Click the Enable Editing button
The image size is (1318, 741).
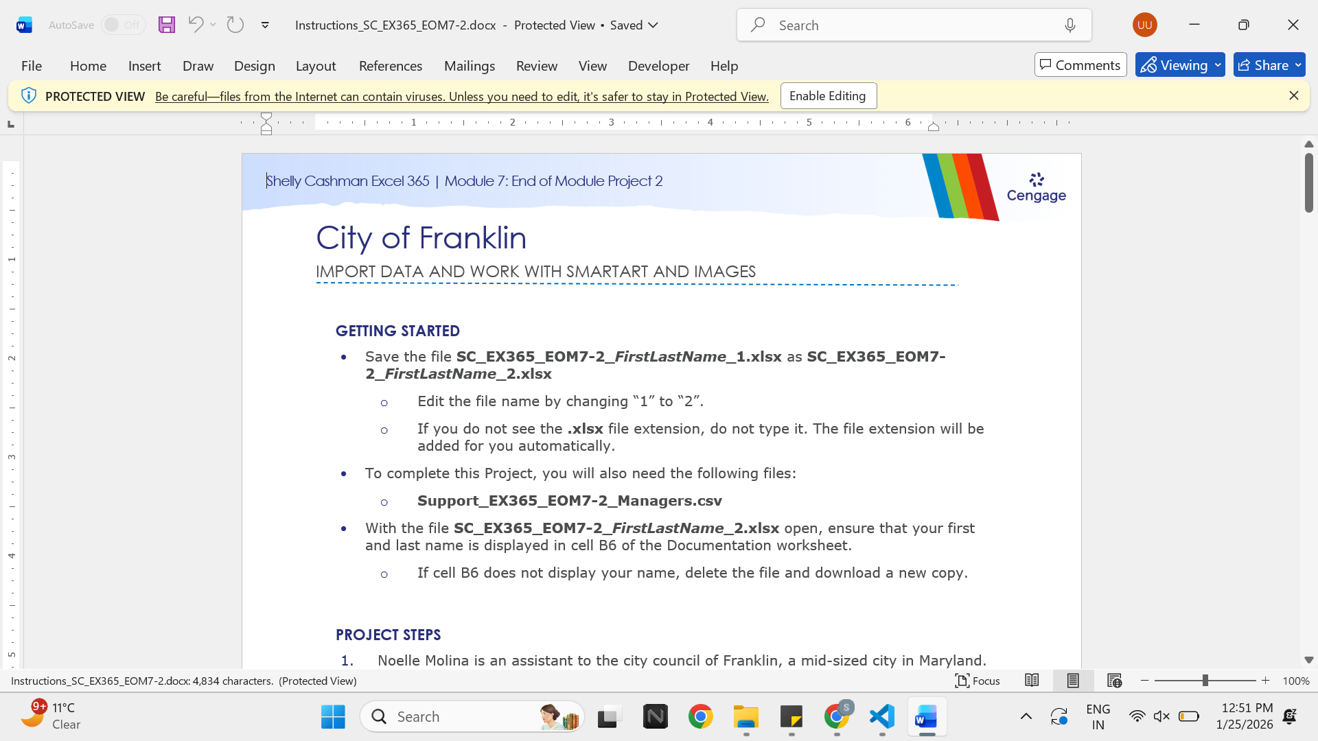click(829, 96)
